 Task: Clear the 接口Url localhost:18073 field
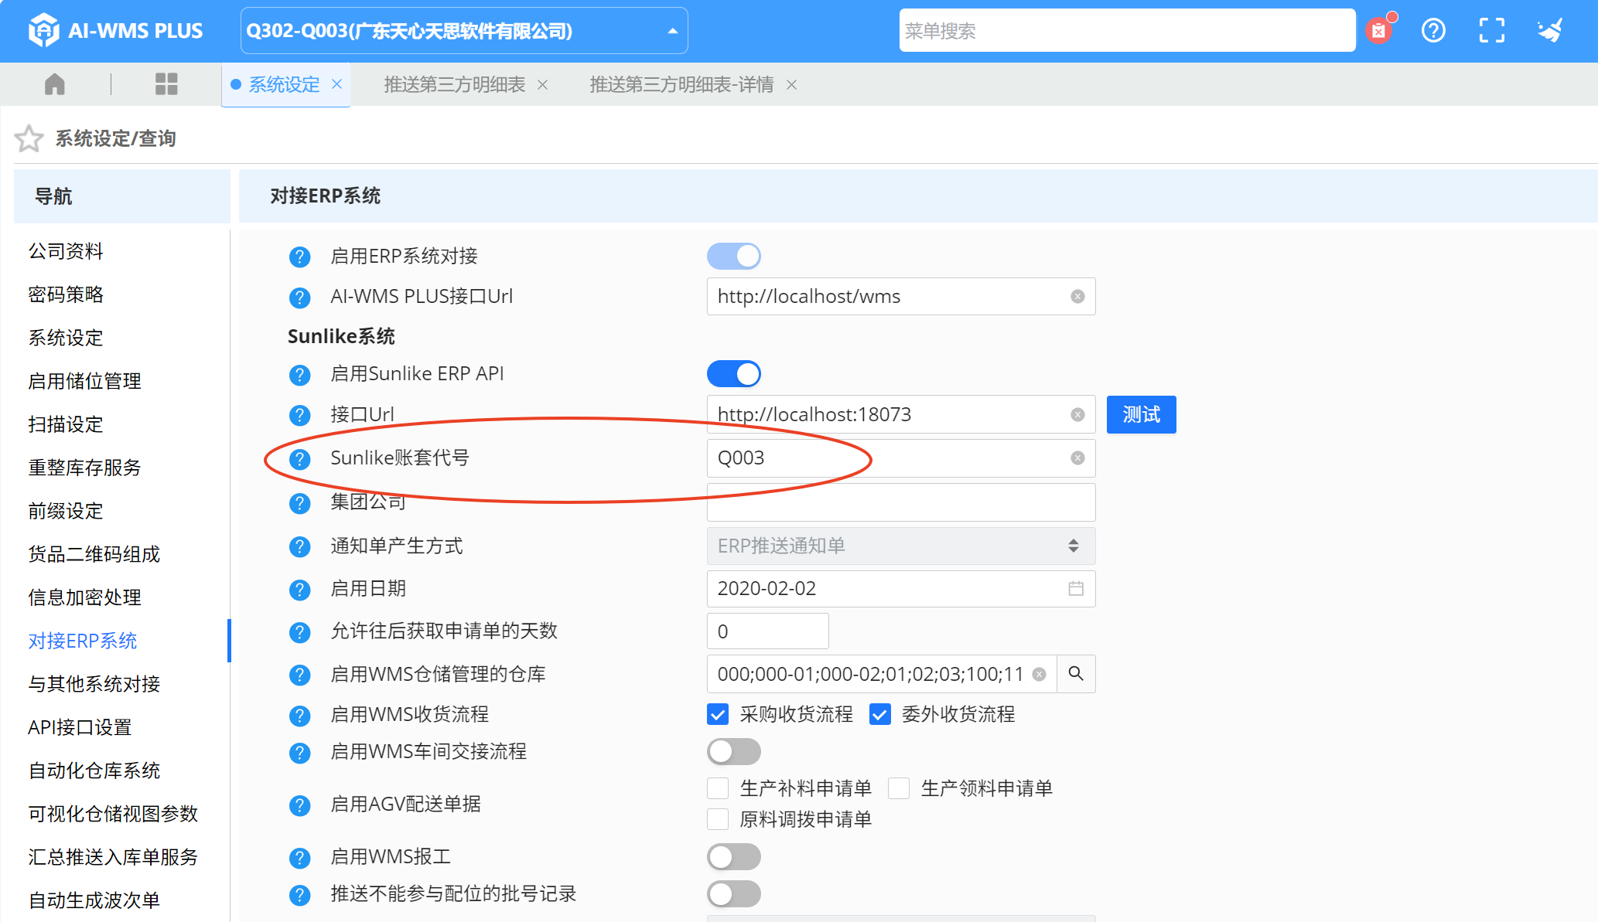(x=1077, y=415)
